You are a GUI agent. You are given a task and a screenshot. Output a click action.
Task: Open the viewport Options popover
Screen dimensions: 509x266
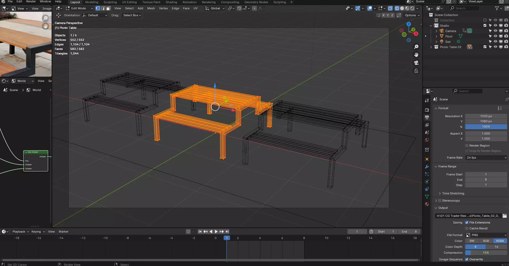coord(412,15)
